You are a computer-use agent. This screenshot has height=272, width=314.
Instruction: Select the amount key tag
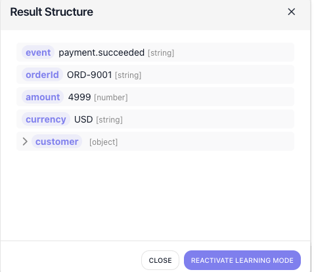tap(43, 97)
